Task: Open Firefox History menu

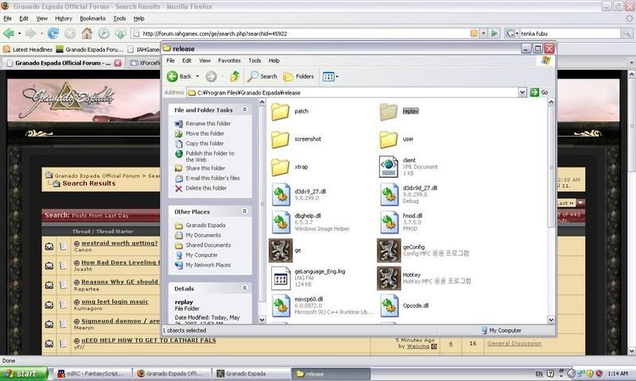Action: [x=64, y=18]
